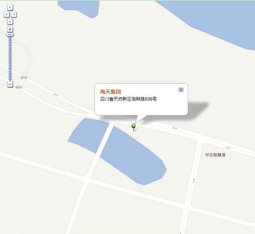Viewport: 255px width, 234px height.
Task: Zoom in with the plus button
Action: pos(10,29)
